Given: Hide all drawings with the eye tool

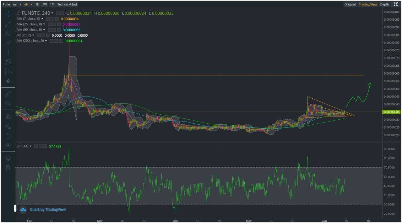Looking at the screenshot, I should (8, 145).
